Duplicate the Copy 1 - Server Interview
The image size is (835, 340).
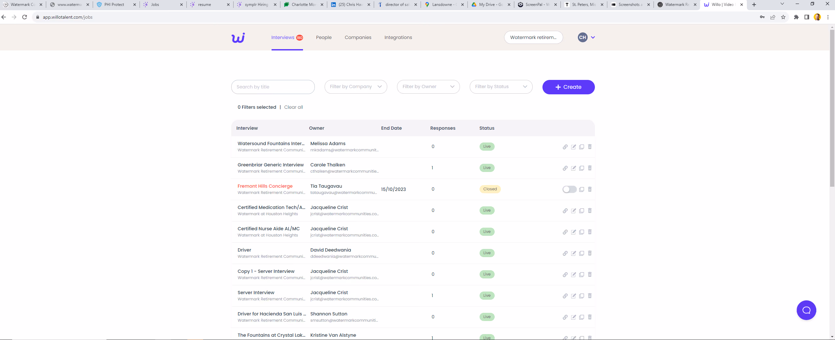click(581, 274)
